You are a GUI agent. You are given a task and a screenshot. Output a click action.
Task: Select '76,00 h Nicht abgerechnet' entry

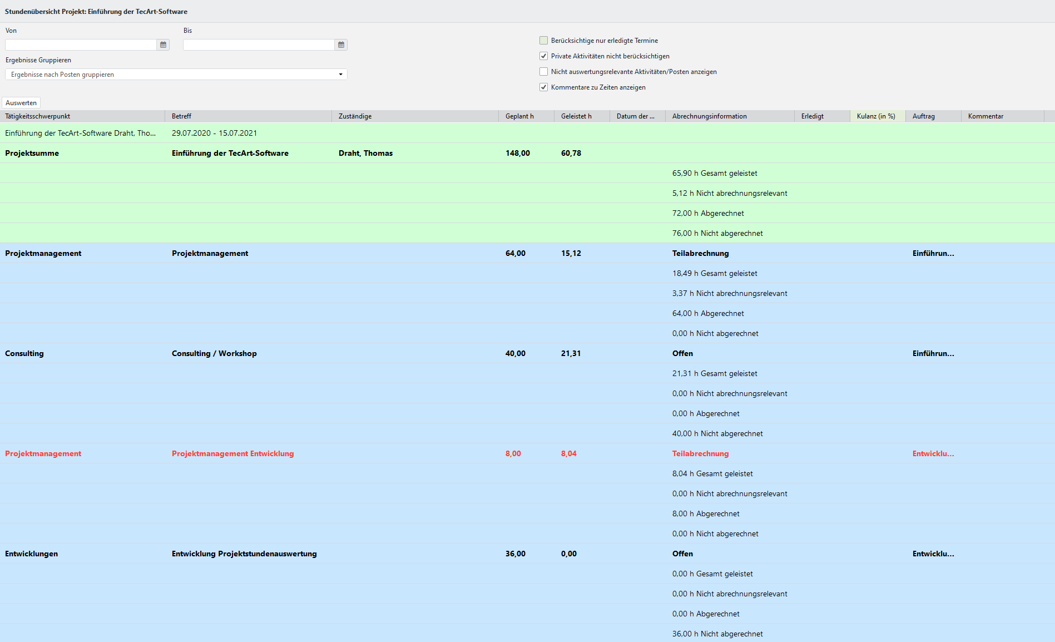click(x=717, y=233)
